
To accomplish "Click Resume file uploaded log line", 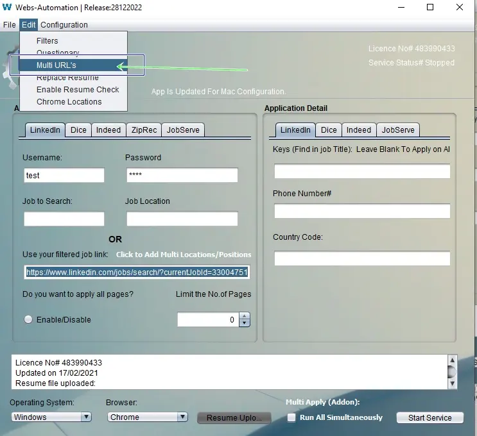I will (x=55, y=383).
